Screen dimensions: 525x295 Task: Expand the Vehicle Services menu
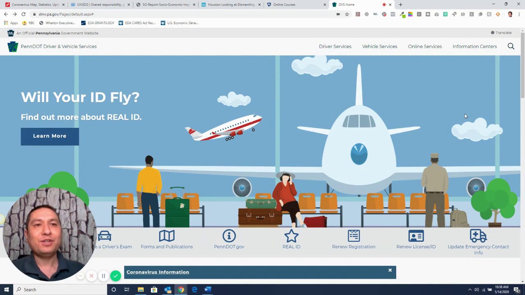tap(379, 46)
